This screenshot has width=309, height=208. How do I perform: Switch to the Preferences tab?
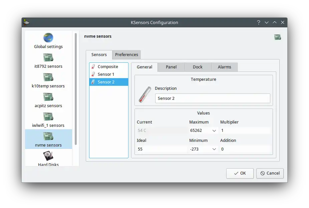[126, 55]
